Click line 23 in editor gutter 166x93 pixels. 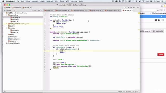(45, 51)
